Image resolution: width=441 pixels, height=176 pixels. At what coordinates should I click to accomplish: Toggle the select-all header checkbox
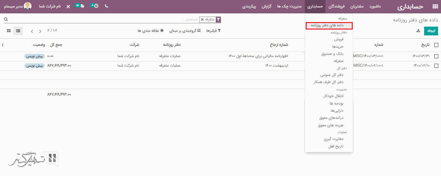[x=436, y=45]
